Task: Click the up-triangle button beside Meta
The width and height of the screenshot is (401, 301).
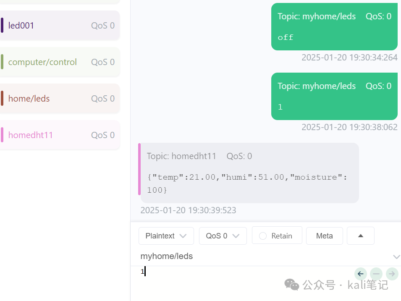Action: 360,236
